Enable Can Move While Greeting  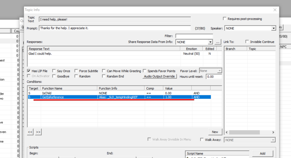104,71
